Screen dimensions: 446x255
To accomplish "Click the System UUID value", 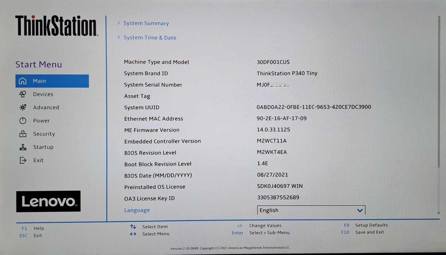I will (314, 107).
